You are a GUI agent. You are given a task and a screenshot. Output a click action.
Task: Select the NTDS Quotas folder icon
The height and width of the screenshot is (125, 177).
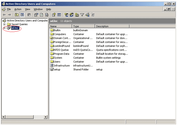click(52, 50)
